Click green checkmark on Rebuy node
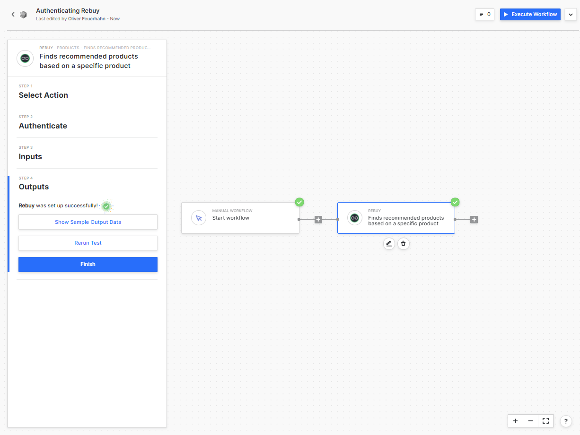Image resolution: width=580 pixels, height=435 pixels. click(455, 202)
